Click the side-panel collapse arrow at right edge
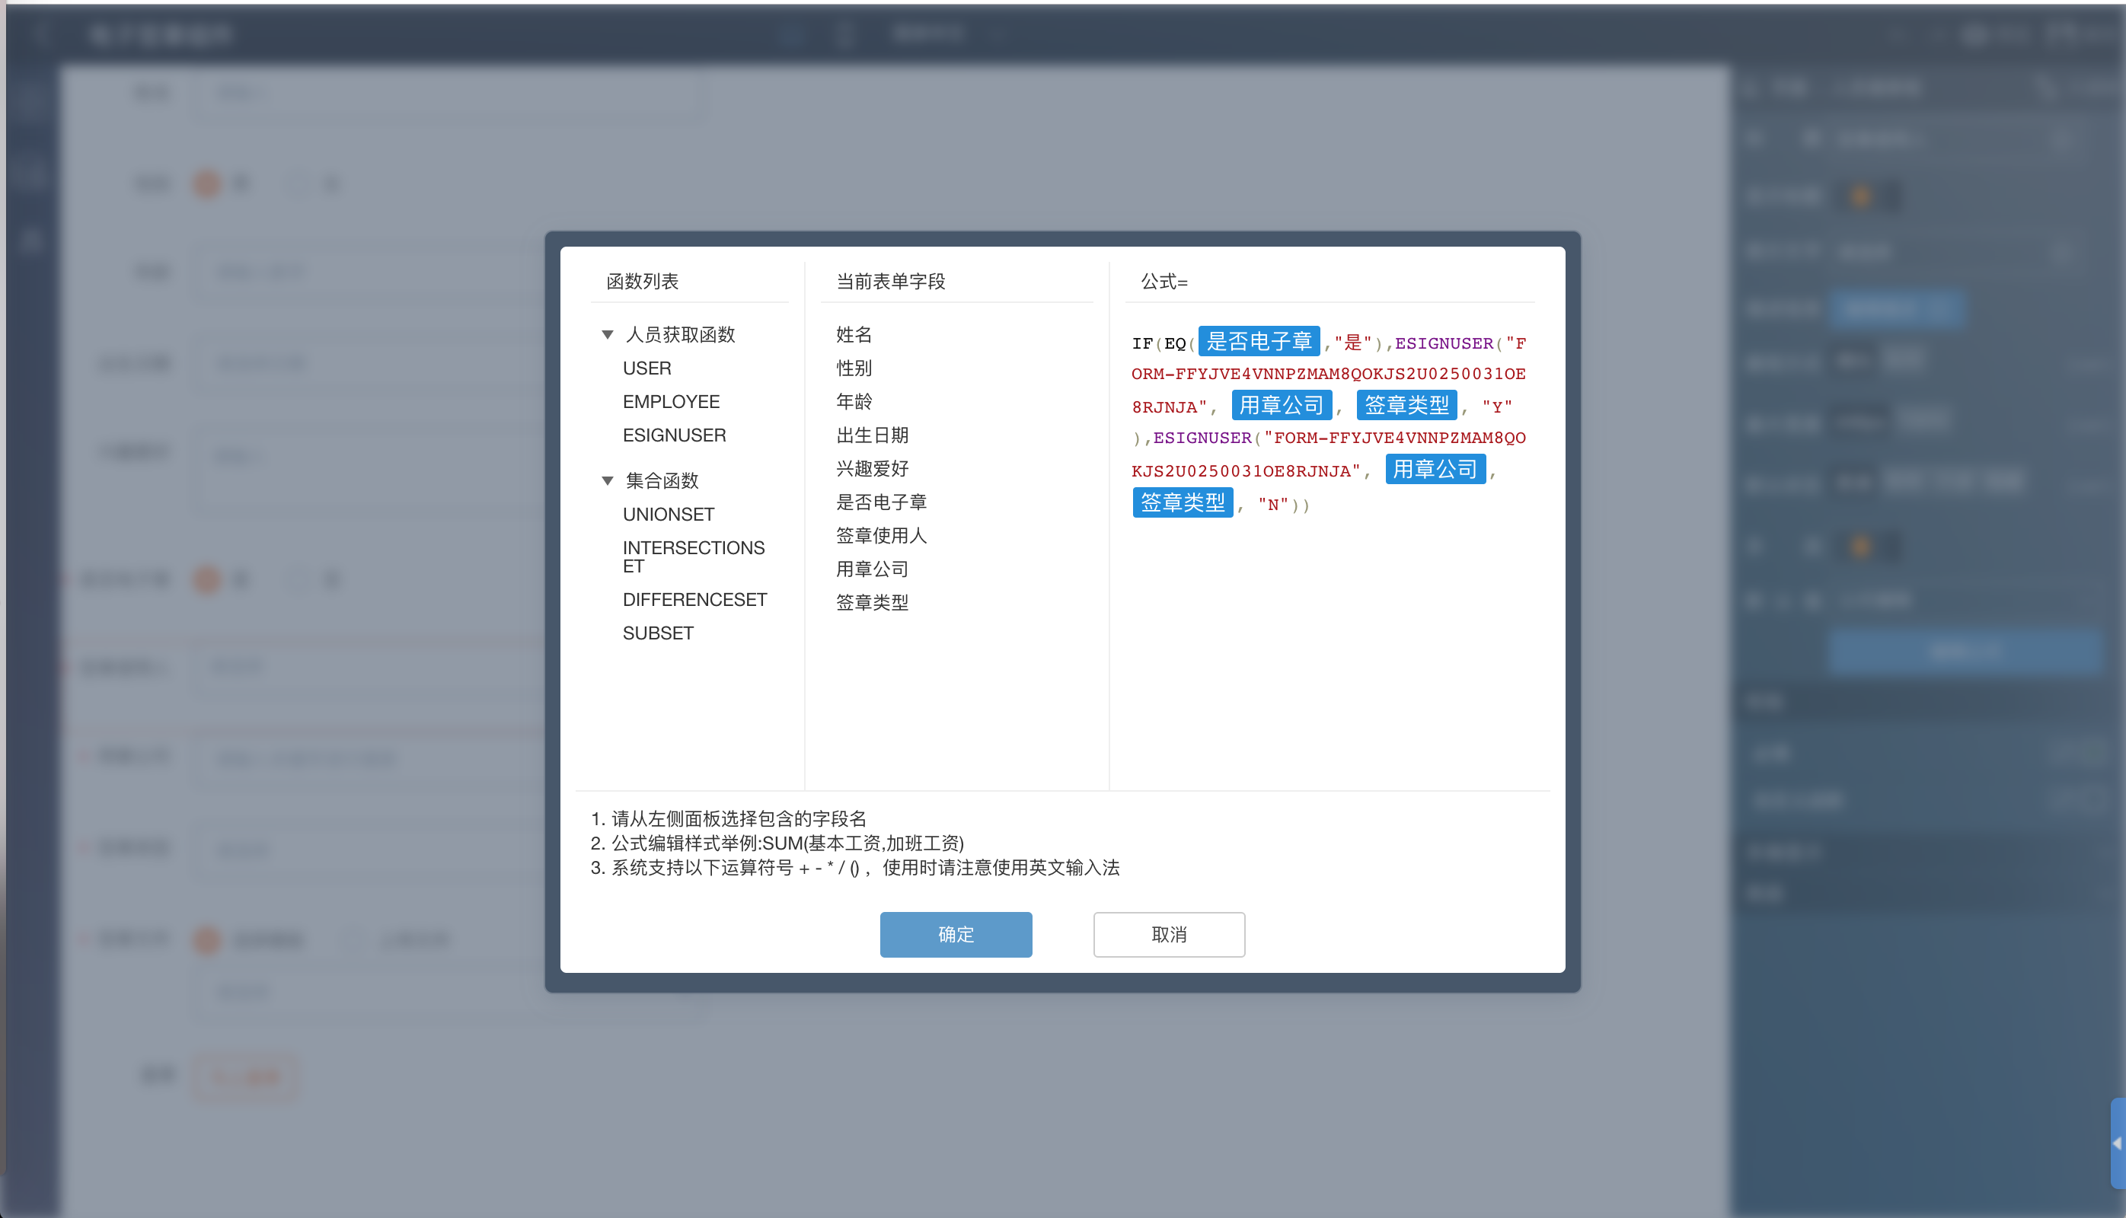The height and width of the screenshot is (1218, 2126). [x=2116, y=1143]
